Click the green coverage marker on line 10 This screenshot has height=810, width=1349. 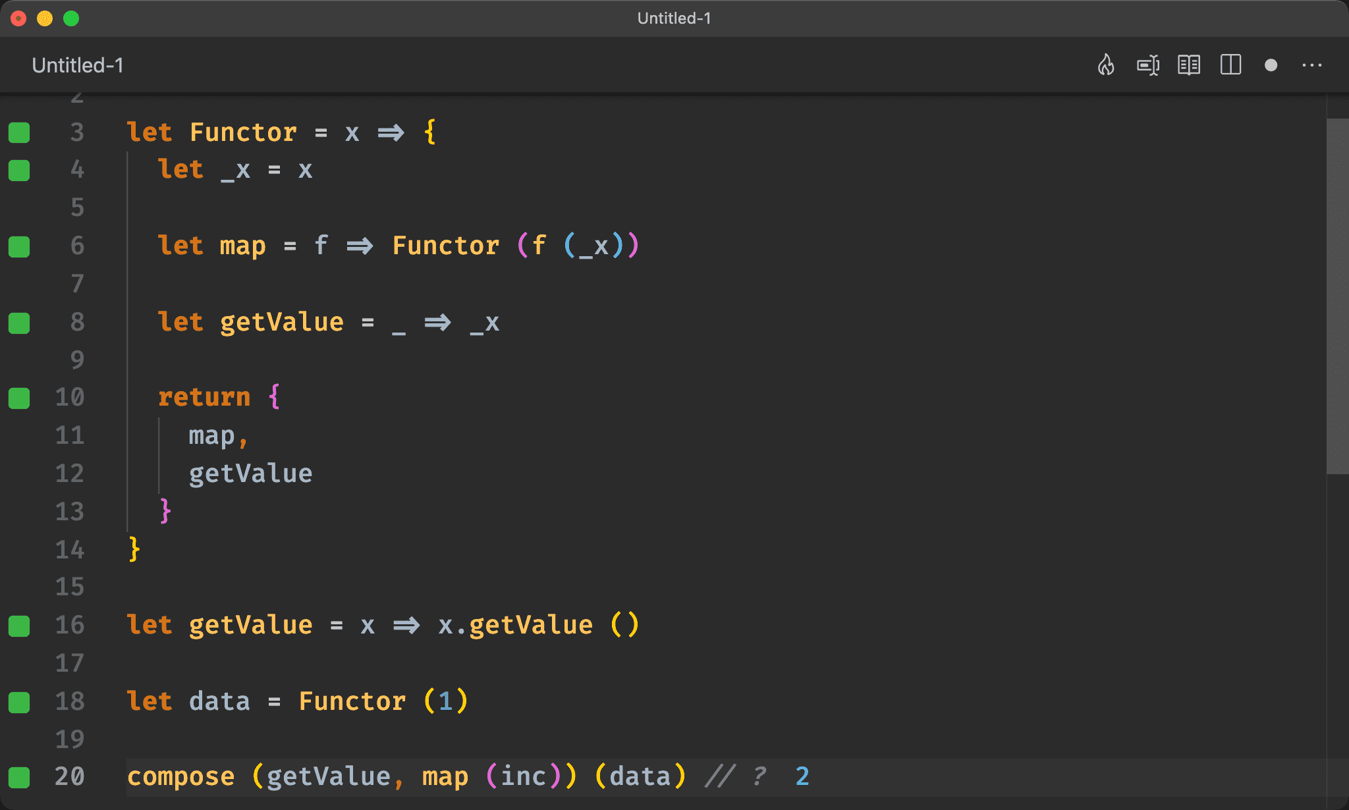click(x=19, y=398)
